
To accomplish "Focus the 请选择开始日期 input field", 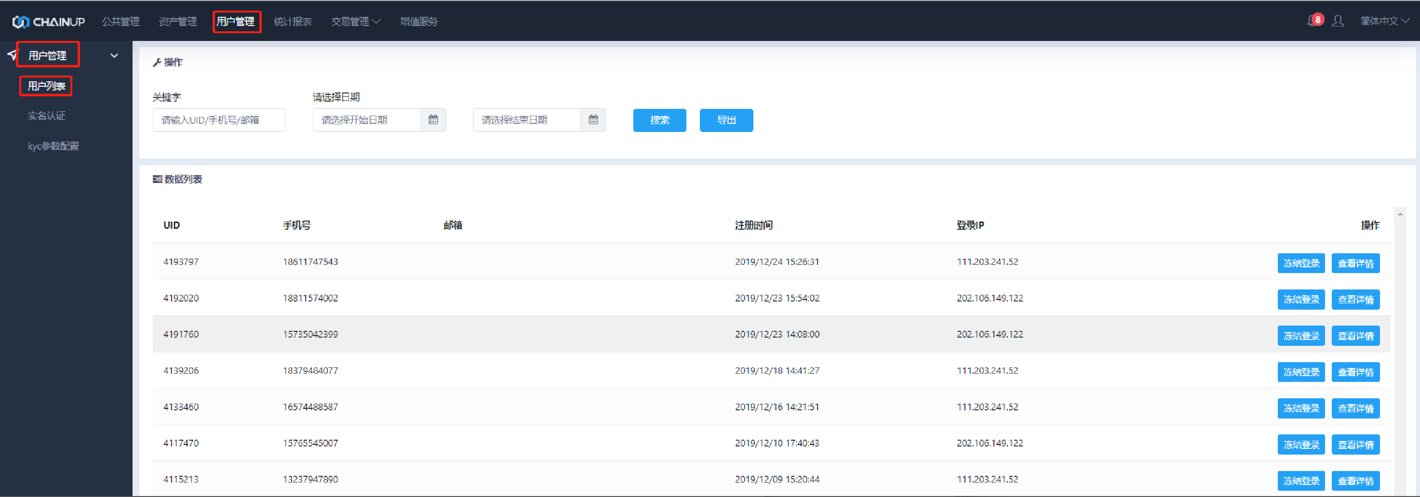I will 367,119.
